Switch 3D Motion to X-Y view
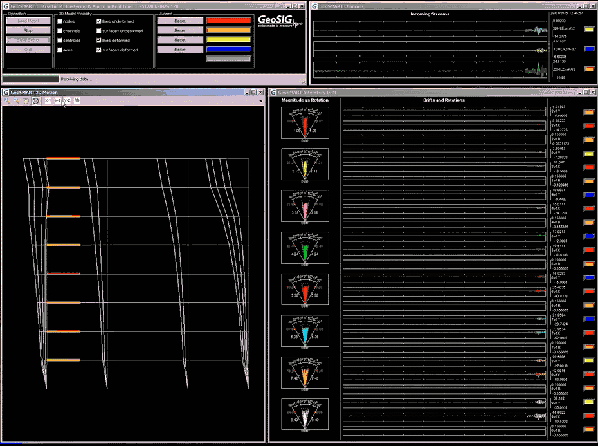Image resolution: width=598 pixels, height=446 pixels. 48,101
